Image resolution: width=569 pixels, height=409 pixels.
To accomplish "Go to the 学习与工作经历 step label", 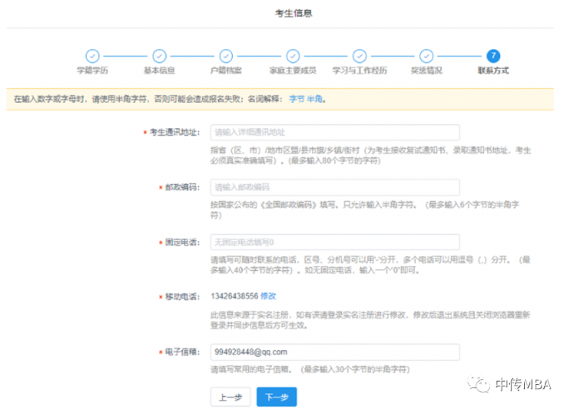I will pyautogui.click(x=360, y=70).
